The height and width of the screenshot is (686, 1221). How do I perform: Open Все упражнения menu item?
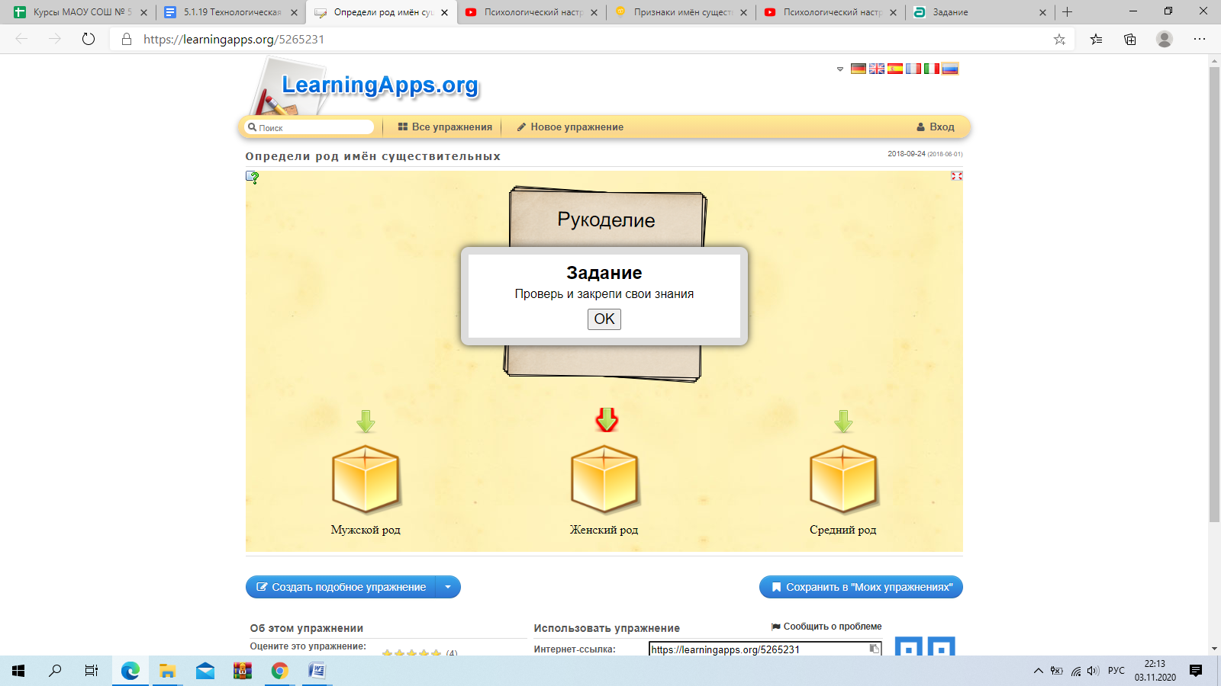point(446,127)
